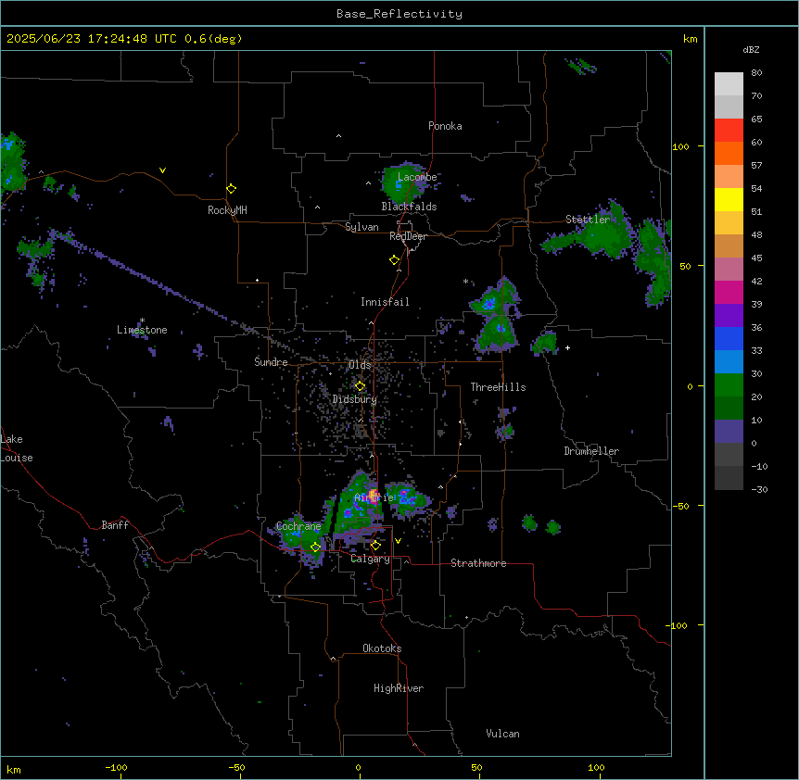Select the Lacombe label on the map

click(417, 177)
